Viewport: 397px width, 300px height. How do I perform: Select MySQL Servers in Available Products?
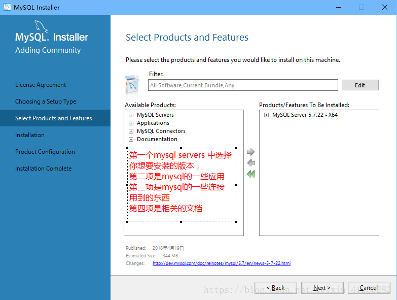coord(155,115)
